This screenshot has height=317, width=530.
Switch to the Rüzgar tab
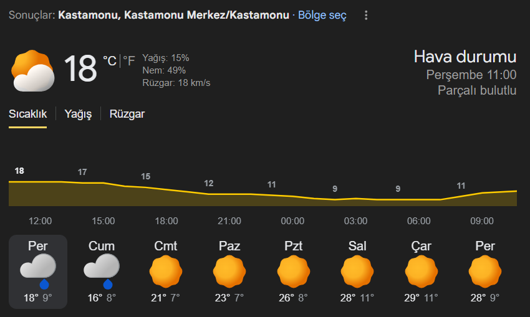127,114
